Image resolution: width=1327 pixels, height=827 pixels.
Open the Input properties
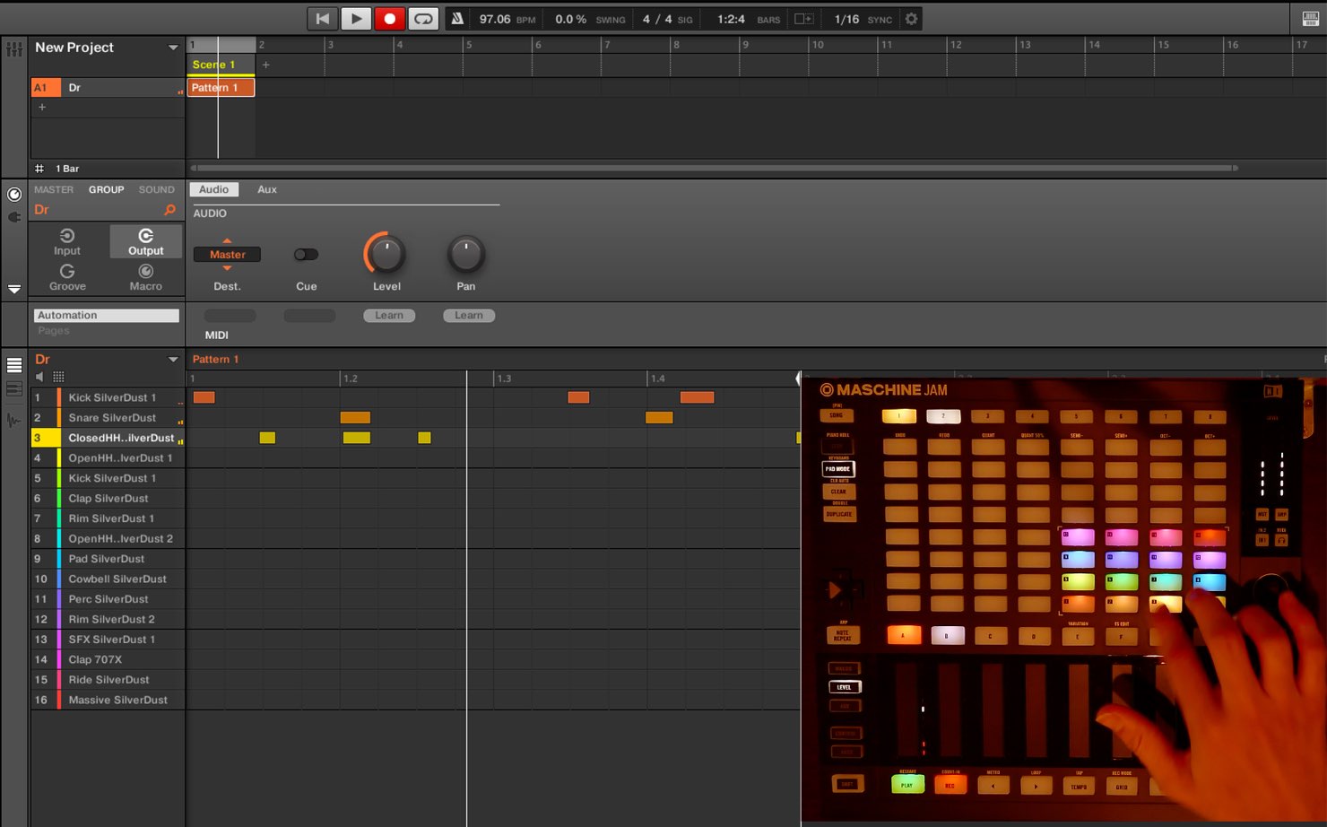pyautogui.click(x=67, y=242)
